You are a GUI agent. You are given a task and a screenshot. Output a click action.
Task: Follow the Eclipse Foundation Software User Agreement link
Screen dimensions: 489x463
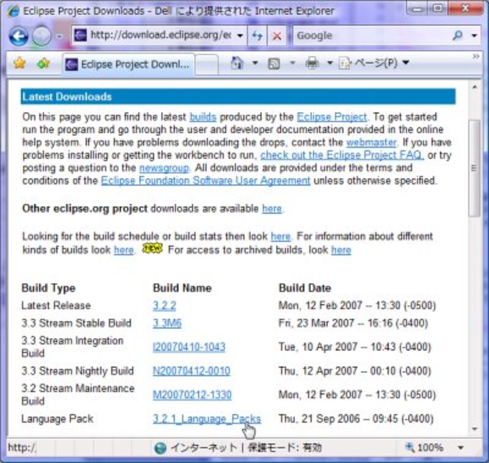[205, 181]
